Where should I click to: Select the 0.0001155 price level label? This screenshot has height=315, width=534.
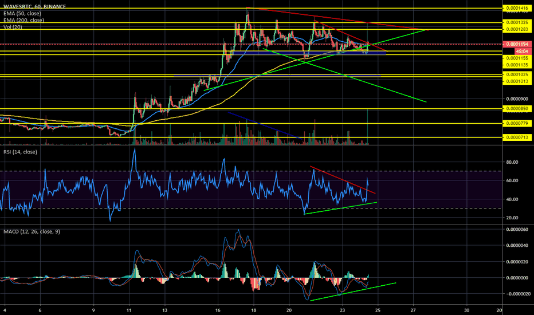[517, 58]
